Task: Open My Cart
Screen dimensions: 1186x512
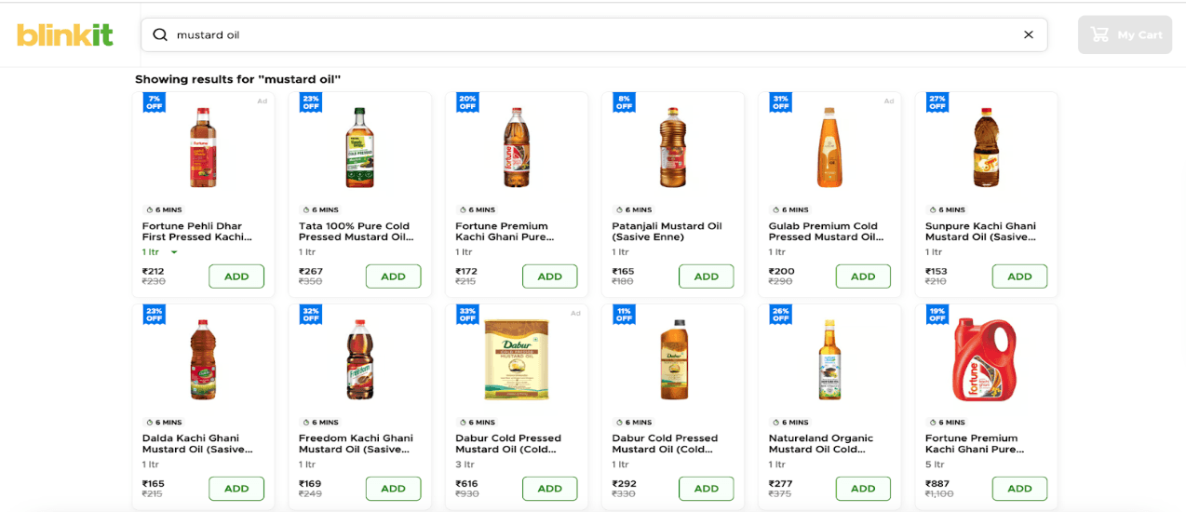Action: [1125, 34]
